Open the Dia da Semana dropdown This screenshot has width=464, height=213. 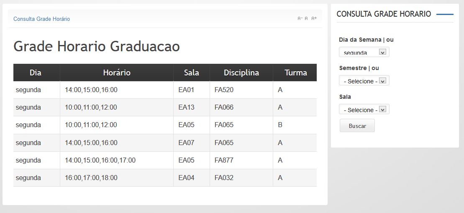364,52
